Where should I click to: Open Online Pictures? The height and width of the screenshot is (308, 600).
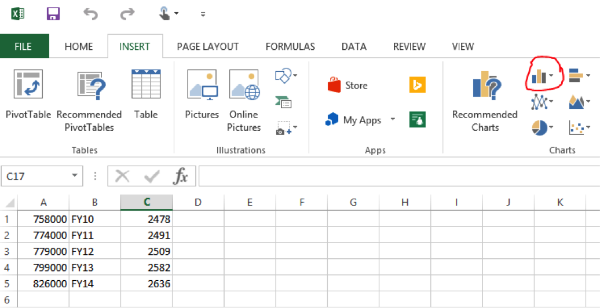point(244,85)
